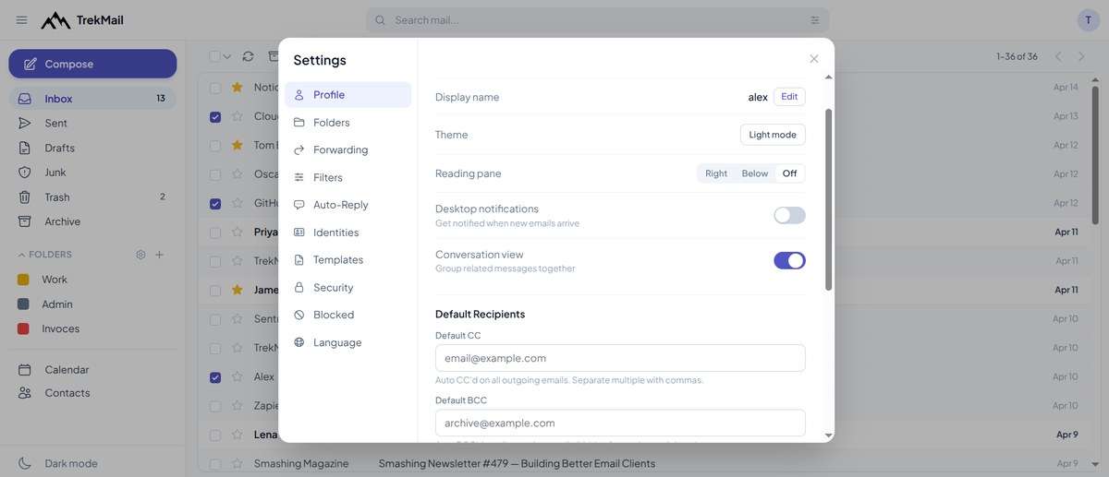The height and width of the screenshot is (477, 1109).
Task: Go to previous page of messages
Action: pyautogui.click(x=1059, y=56)
